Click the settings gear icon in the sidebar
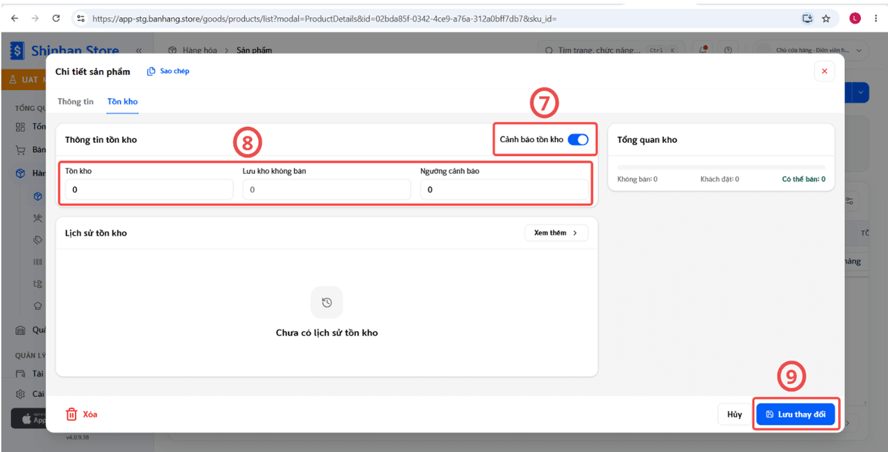Viewport: 888px width, 452px height. (x=20, y=394)
